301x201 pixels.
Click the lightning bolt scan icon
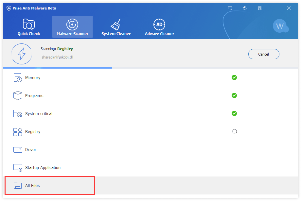(x=22, y=54)
